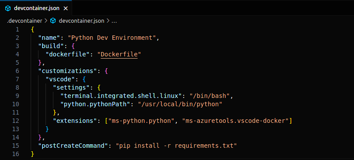Click the "settings" key on line 8
Screen dimensions: 354x160
pos(71,87)
